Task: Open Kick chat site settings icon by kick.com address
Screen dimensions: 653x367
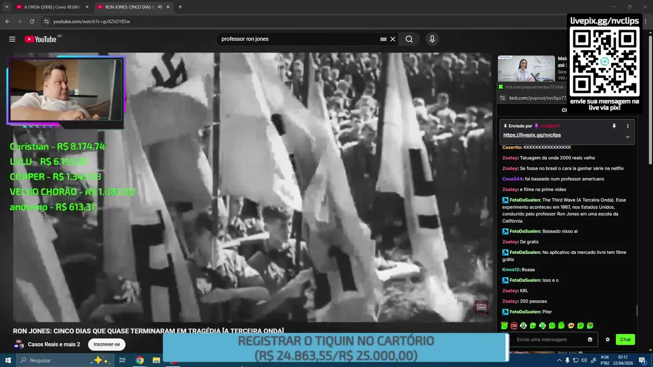Action: [503, 98]
